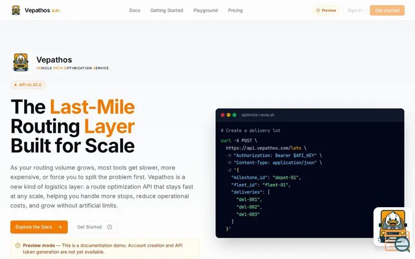Click the "milestone_id": "depot-01" line
The width and height of the screenshot is (415, 259).
coord(266,177)
